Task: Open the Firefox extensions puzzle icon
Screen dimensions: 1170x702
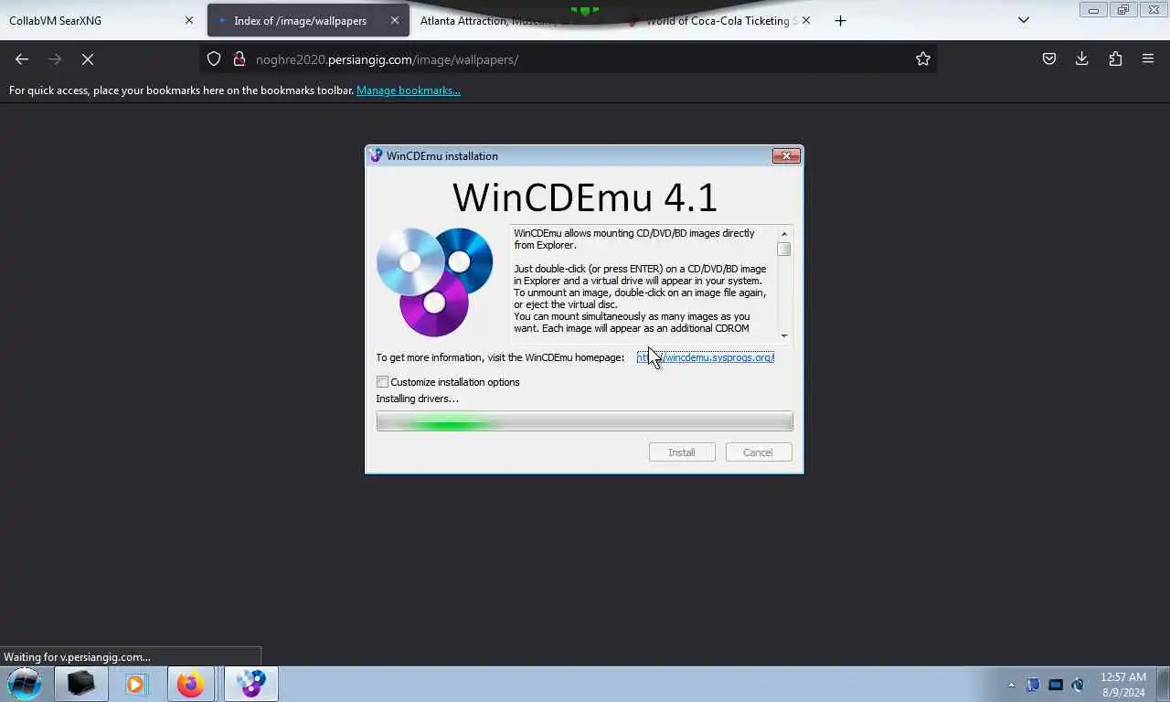Action: click(1115, 58)
